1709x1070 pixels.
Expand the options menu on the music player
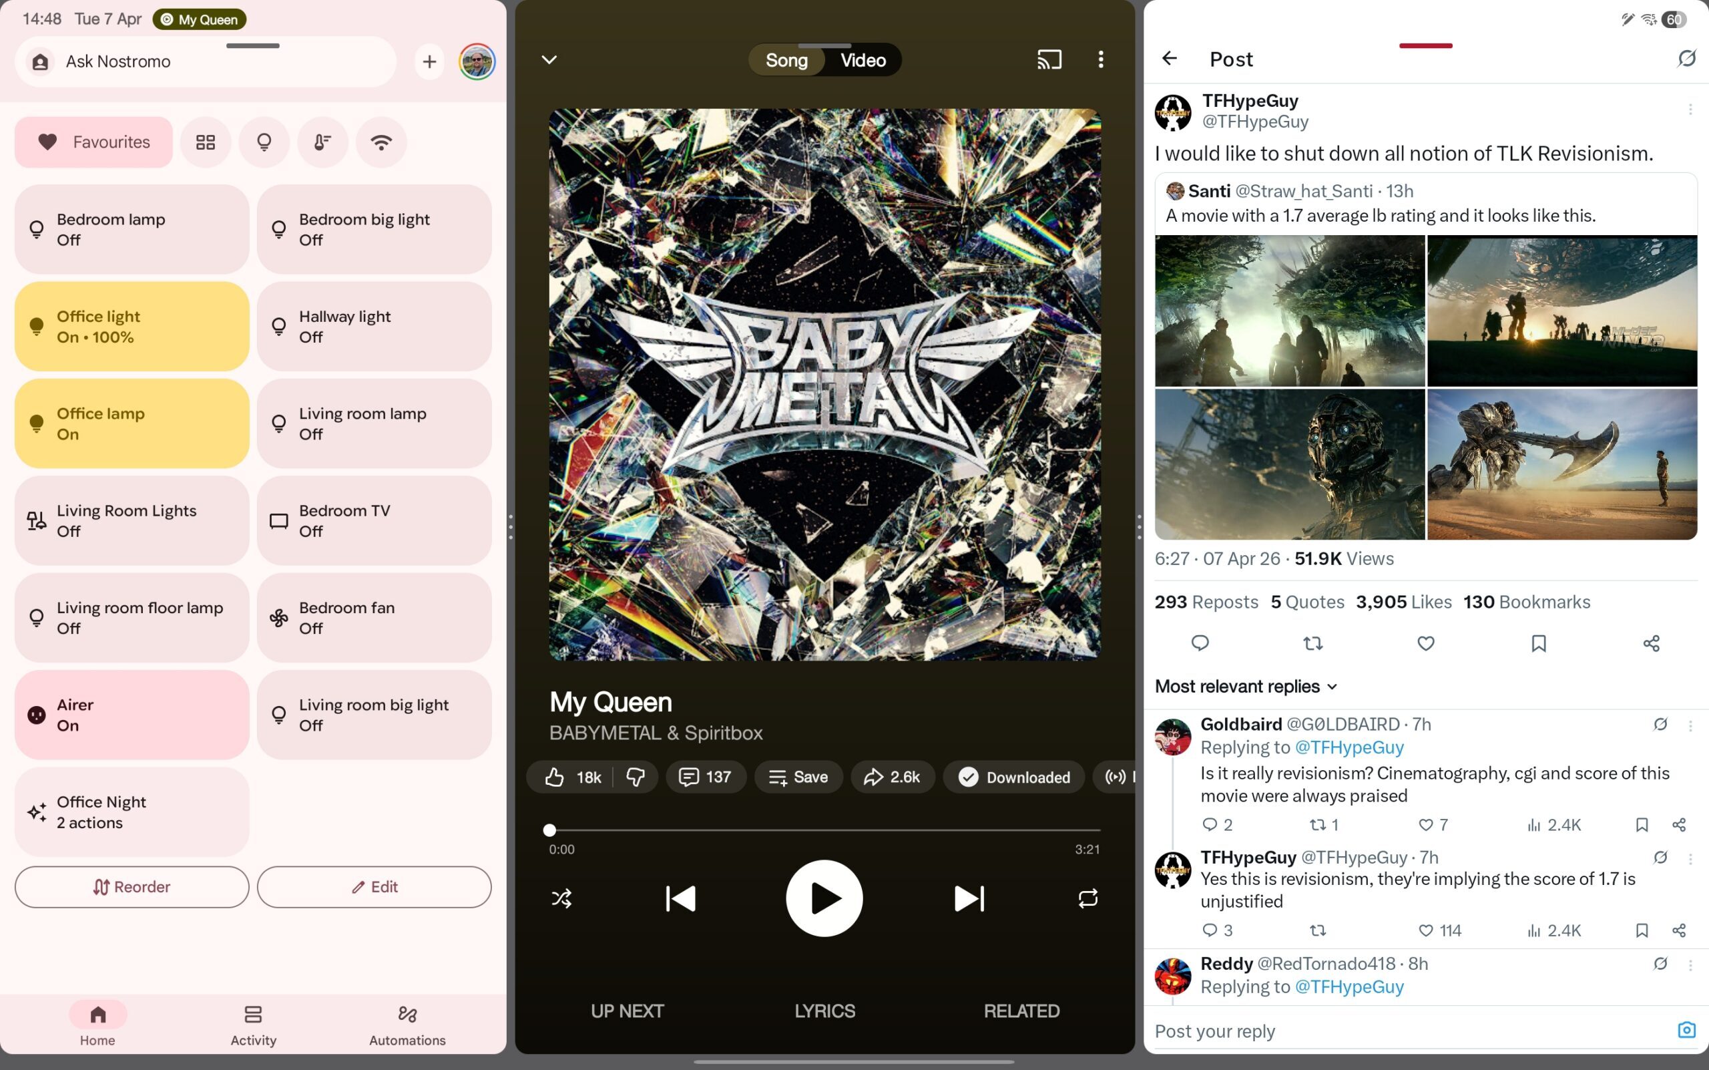click(x=1101, y=59)
